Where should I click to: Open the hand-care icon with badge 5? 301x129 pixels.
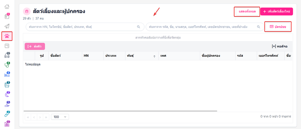point(7,104)
